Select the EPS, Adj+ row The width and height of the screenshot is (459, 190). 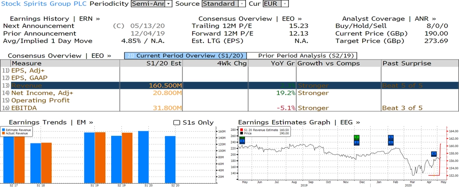pos(229,70)
